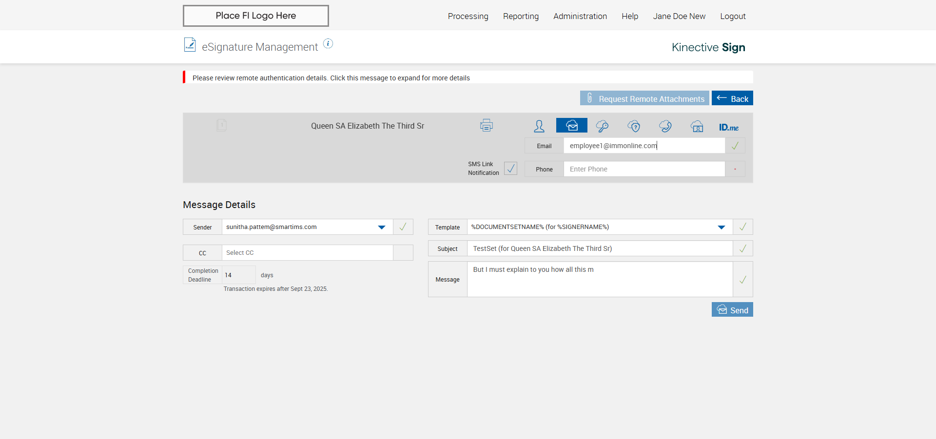Select the cloud envelope email authentication icon
Viewport: 936px width, 439px height.
pyautogui.click(x=571, y=126)
